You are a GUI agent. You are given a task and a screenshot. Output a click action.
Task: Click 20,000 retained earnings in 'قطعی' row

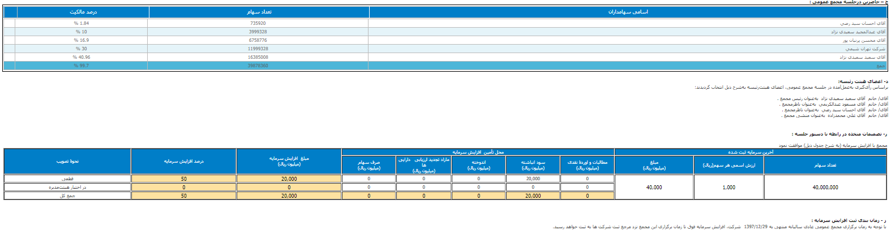coord(533,179)
